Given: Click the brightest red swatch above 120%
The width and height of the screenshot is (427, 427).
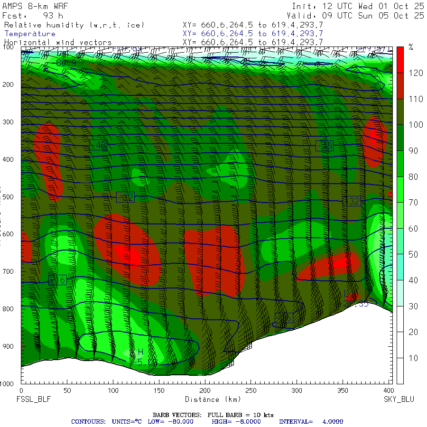Looking at the screenshot, I should click(400, 60).
